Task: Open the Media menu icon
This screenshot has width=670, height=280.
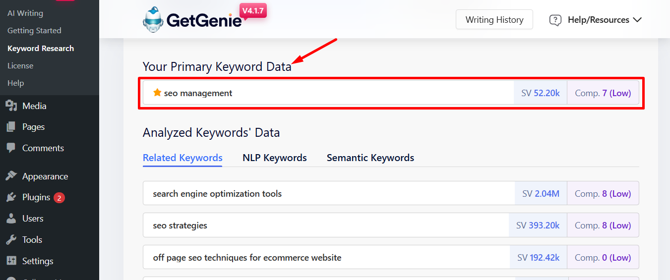Action: 11,106
